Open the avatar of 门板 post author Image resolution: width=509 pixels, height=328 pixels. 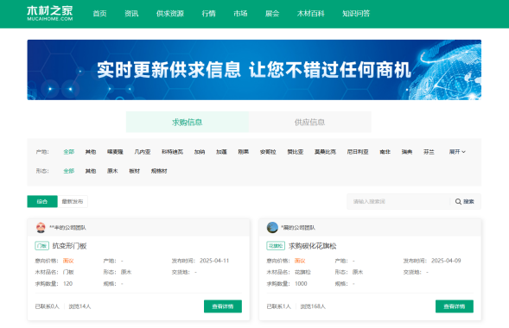click(x=41, y=228)
